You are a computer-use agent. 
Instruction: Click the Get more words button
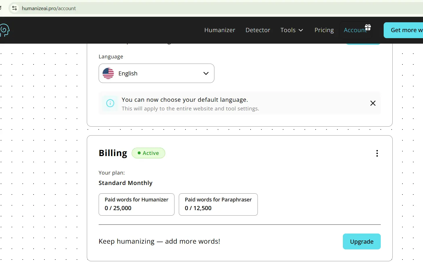click(x=403, y=30)
